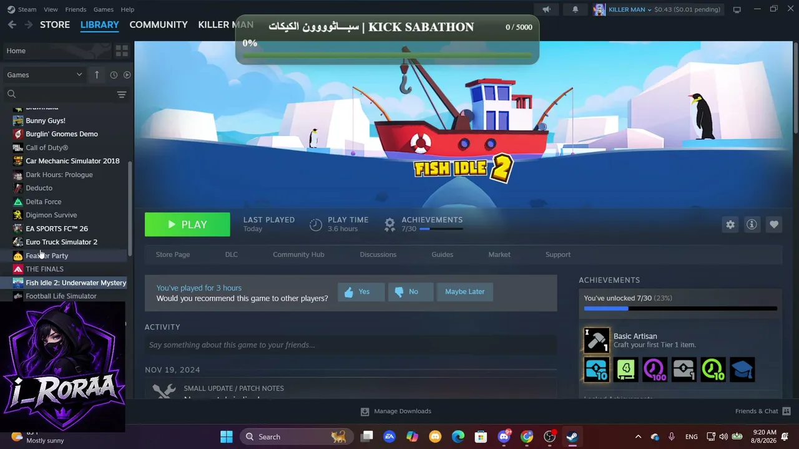Click the Manage Downloads icon

pyautogui.click(x=365, y=412)
